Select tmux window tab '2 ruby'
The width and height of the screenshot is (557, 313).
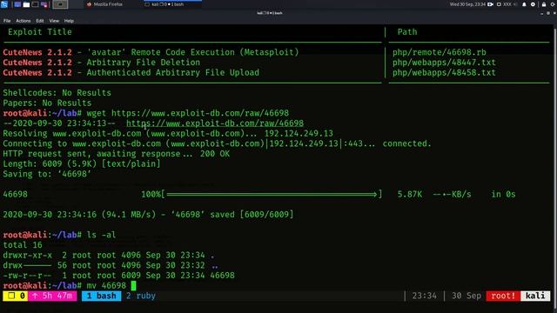click(x=141, y=296)
